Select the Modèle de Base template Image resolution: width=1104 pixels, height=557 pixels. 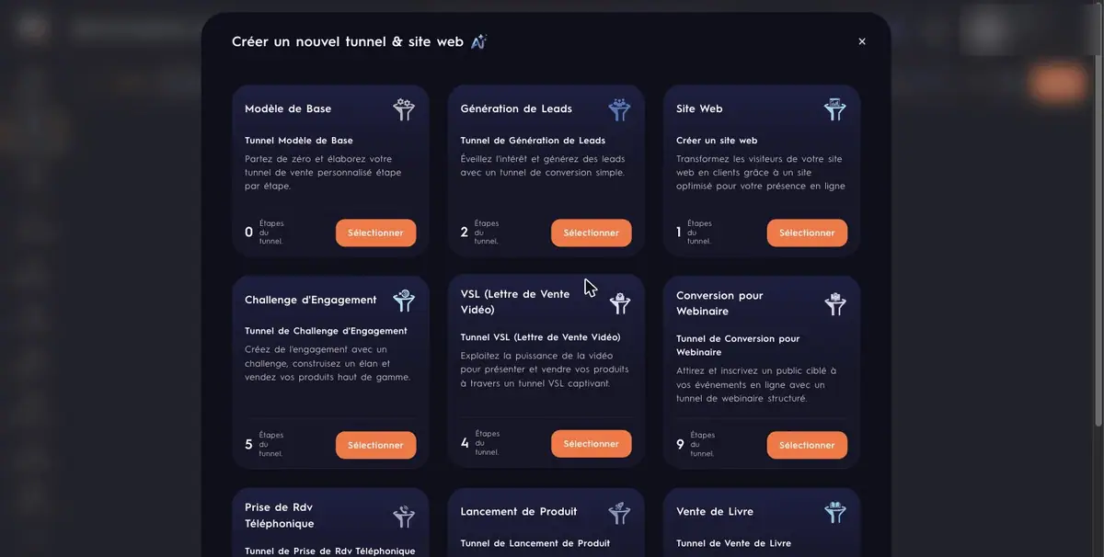[375, 233]
